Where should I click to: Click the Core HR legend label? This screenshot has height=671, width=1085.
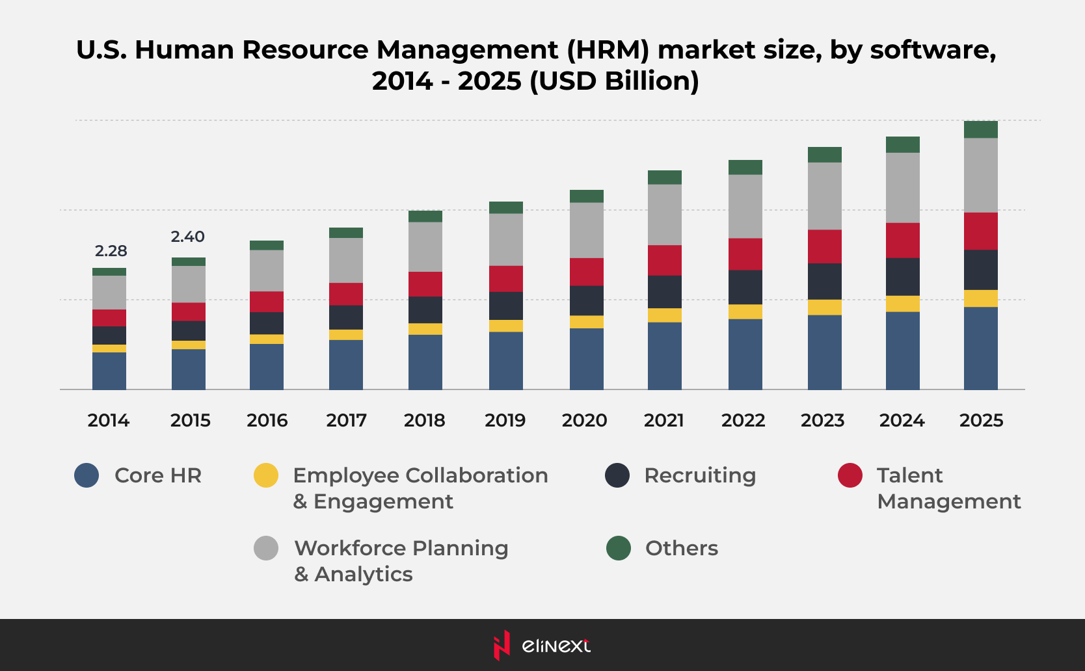(158, 475)
